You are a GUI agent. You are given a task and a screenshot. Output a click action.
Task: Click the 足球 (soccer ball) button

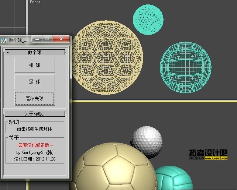point(35,82)
